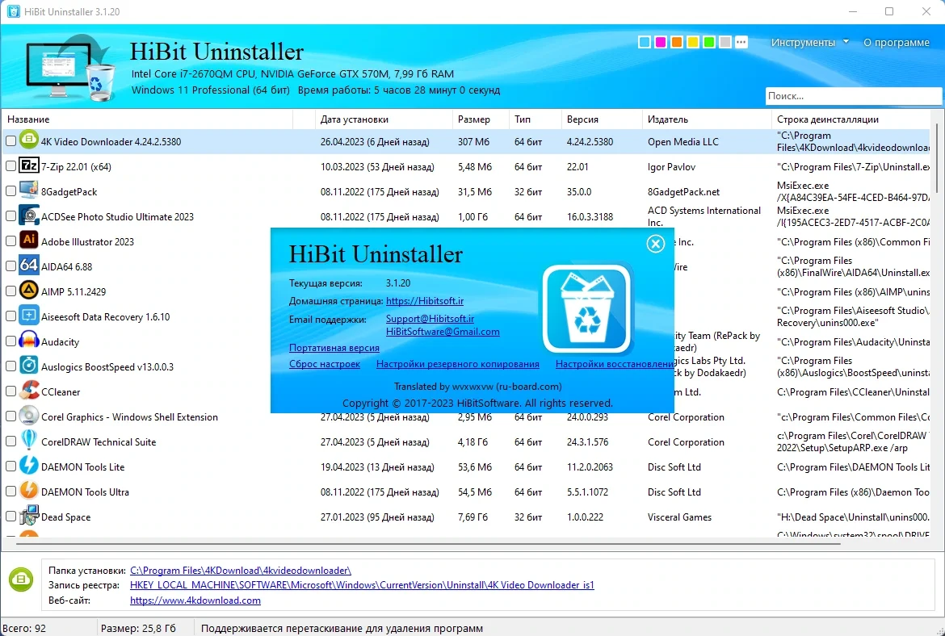Click the 7-Zip app icon

28,165
